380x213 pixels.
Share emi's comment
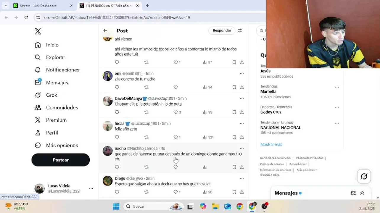(242, 87)
